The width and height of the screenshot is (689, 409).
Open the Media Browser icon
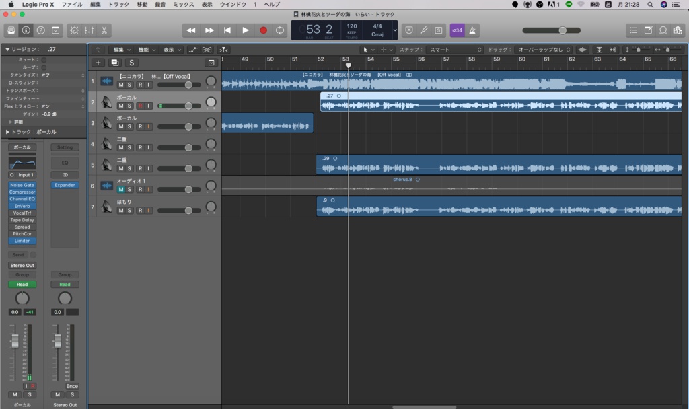click(x=678, y=30)
